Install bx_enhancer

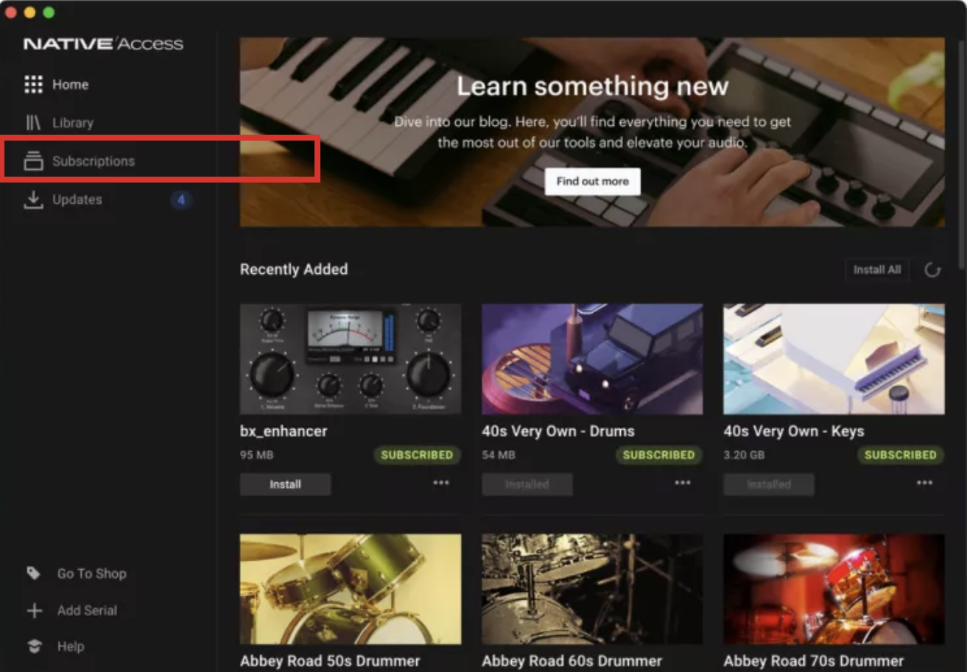point(285,484)
